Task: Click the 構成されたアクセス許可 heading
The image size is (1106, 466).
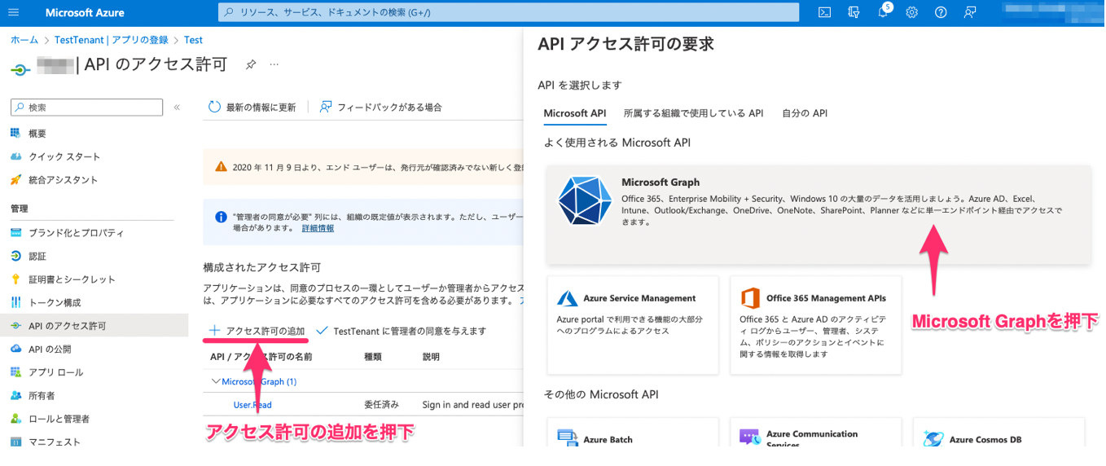Action: pyautogui.click(x=262, y=267)
